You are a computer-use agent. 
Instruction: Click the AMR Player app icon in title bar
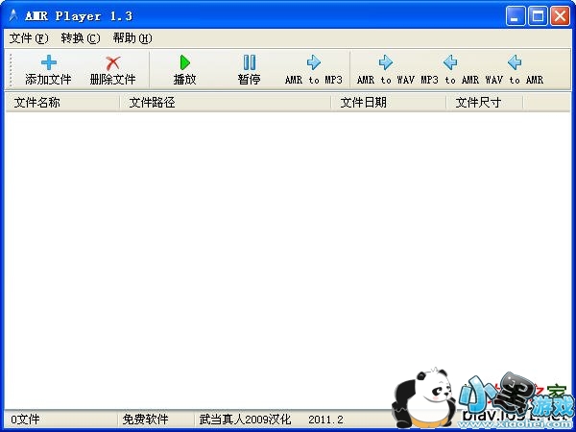click(x=13, y=15)
